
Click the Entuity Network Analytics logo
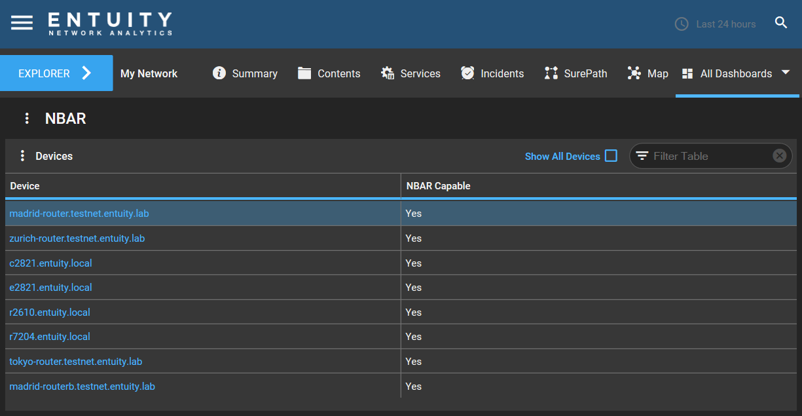tap(110, 23)
